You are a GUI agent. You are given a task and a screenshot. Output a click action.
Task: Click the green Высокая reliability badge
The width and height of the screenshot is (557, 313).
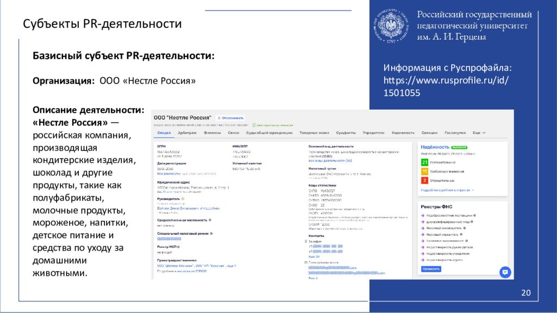pos(459,147)
